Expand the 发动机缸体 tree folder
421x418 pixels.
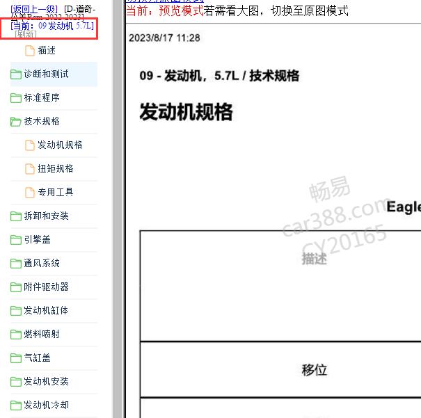click(x=46, y=310)
